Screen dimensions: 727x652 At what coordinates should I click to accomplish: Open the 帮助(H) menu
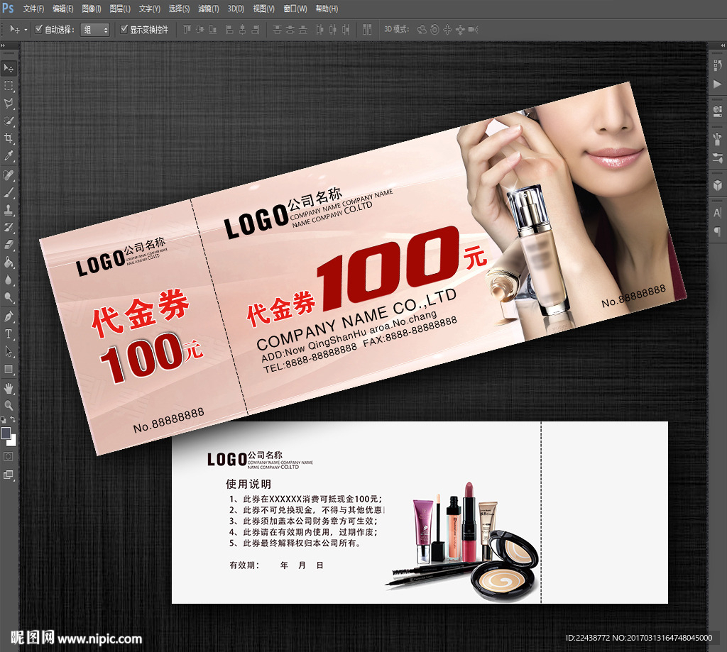[327, 9]
